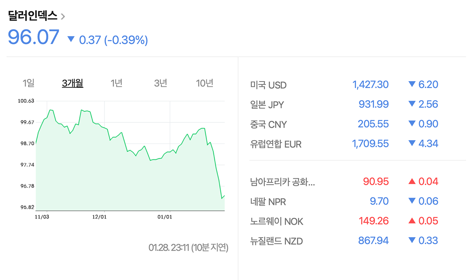475x280 pixels.
Task: Click the blue down-arrow beside USD 6.20
Action: tap(412, 84)
